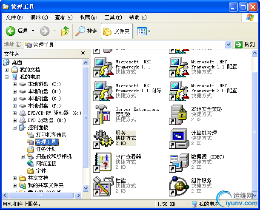
Task: Open Server Extensions 管理器 icon
Action: click(x=102, y=115)
